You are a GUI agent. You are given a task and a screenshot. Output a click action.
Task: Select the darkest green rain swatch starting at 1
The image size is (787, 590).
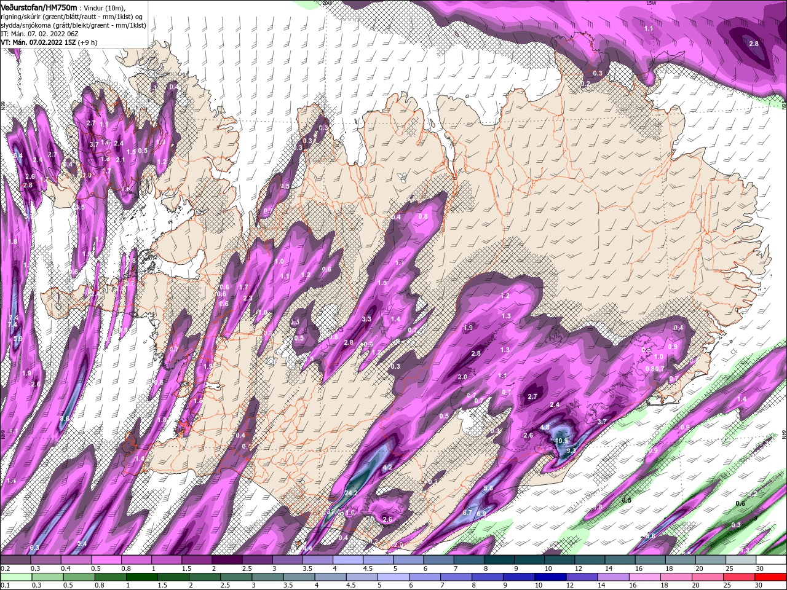click(x=141, y=577)
